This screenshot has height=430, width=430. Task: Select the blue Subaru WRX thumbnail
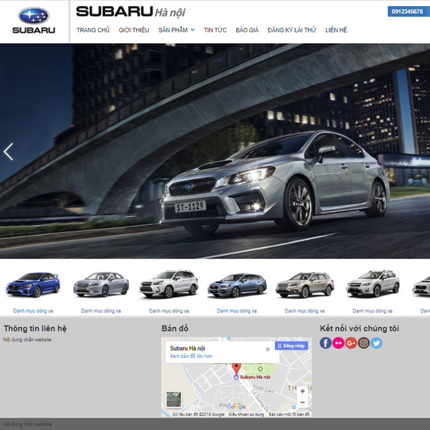pyautogui.click(x=33, y=285)
